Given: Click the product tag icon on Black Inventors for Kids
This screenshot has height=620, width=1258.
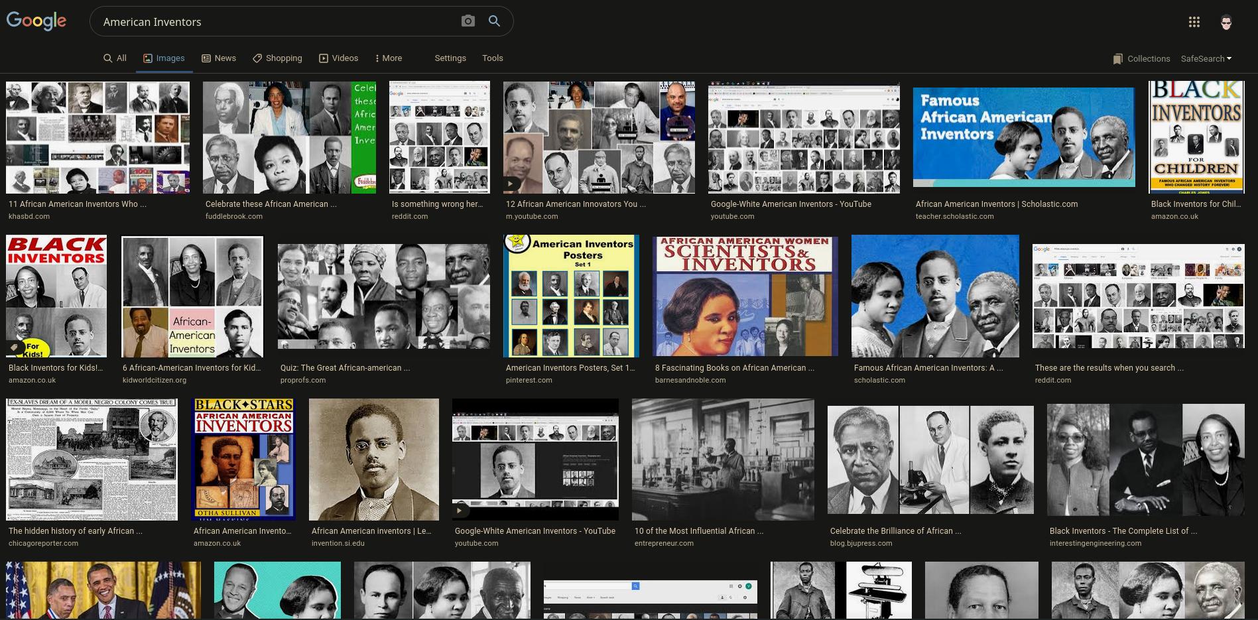Looking at the screenshot, I should point(14,347).
